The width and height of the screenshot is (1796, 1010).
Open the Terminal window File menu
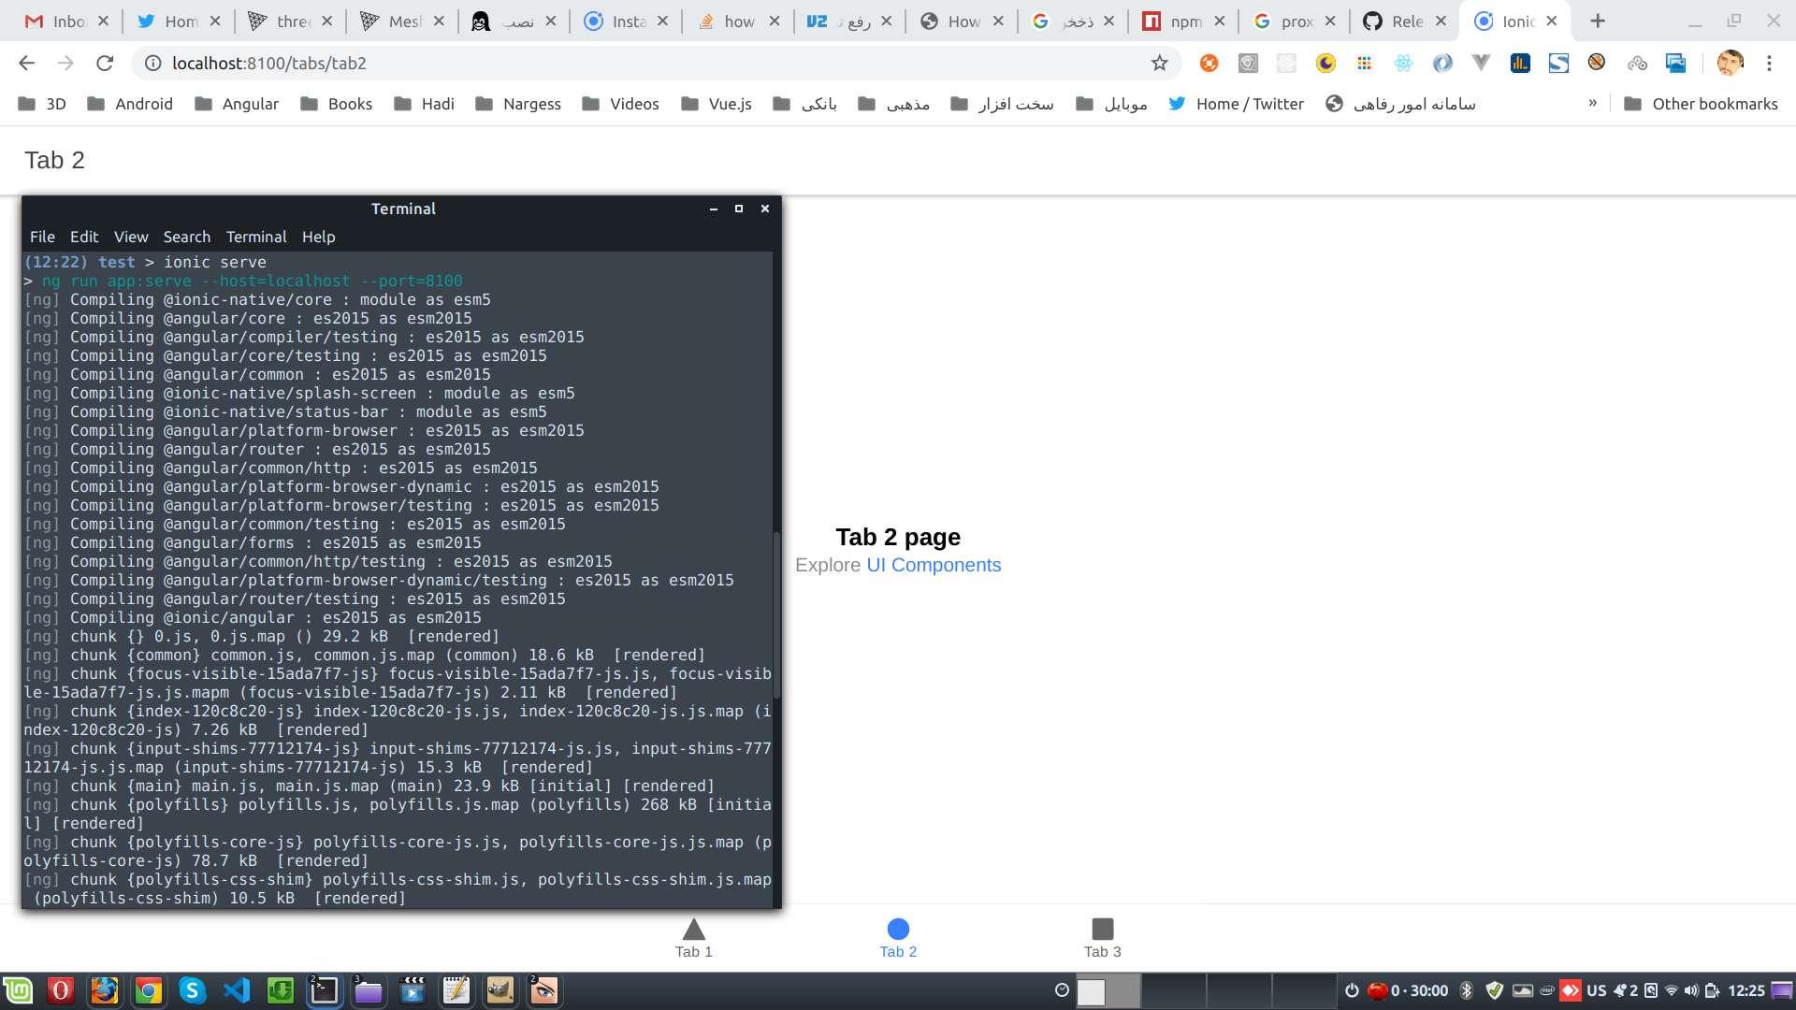coord(42,237)
